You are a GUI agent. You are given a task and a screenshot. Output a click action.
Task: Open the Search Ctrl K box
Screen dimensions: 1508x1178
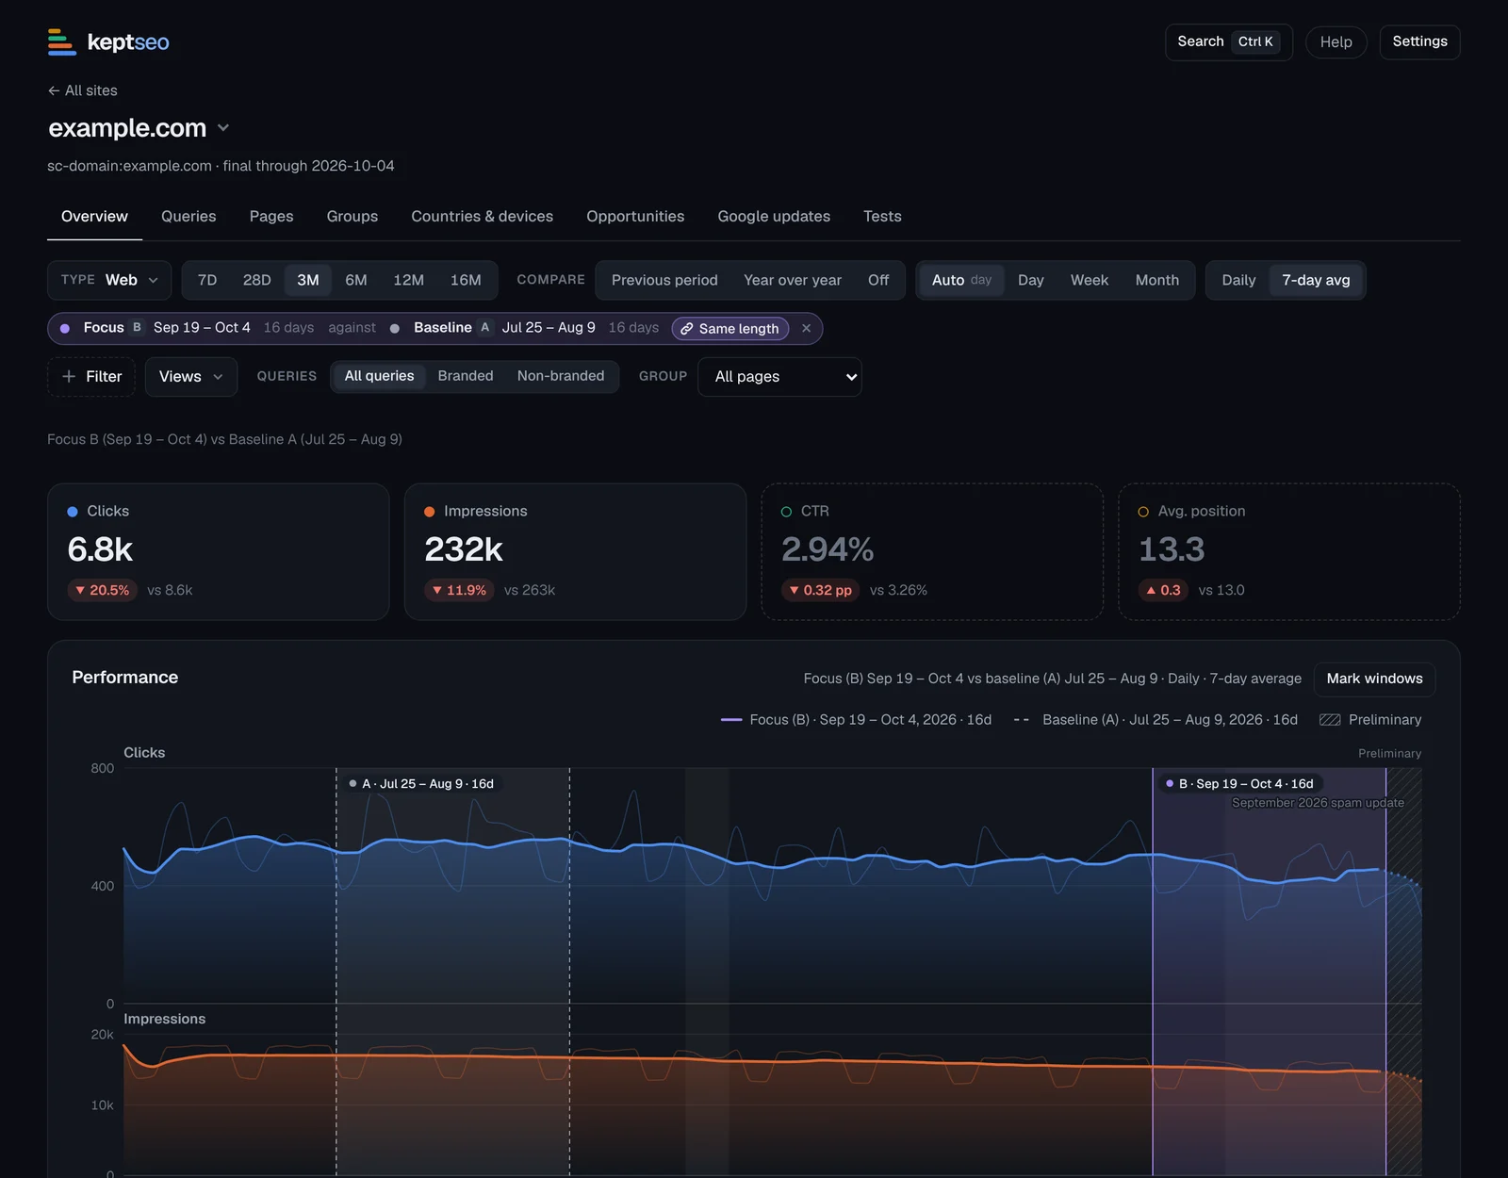(1229, 41)
